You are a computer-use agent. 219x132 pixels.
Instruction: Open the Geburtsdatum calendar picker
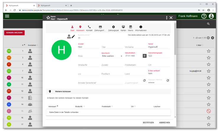(x=145, y=56)
